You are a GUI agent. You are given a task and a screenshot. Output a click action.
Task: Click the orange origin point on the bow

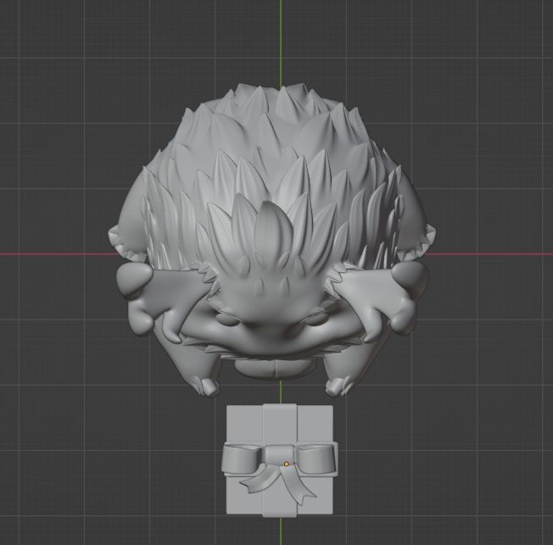point(287,464)
